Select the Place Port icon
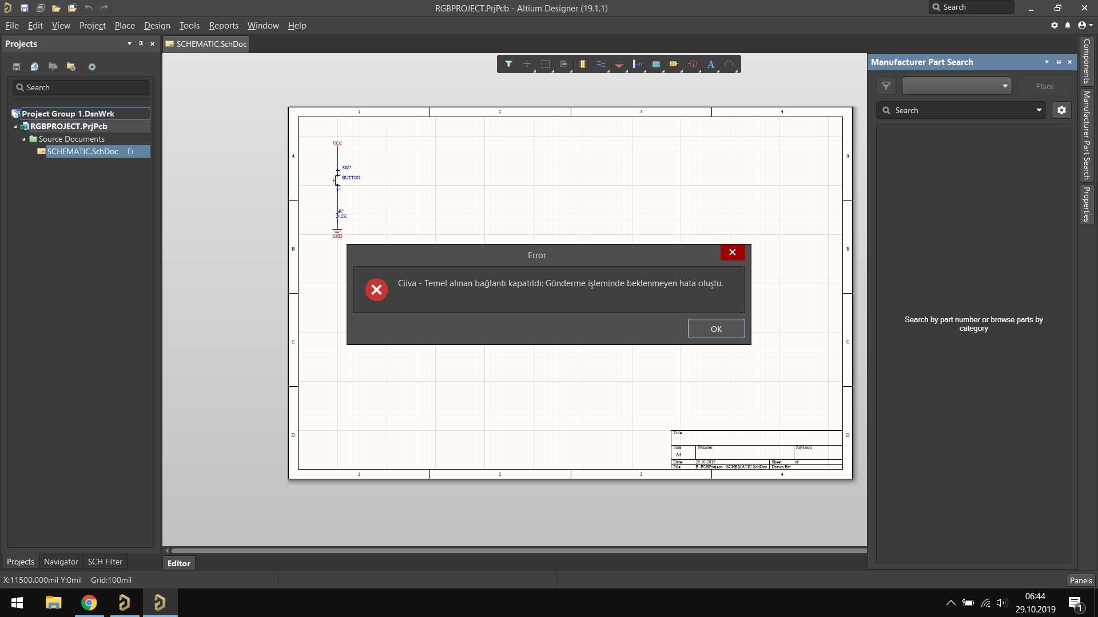Screen dimensions: 1098x617 point(674,64)
